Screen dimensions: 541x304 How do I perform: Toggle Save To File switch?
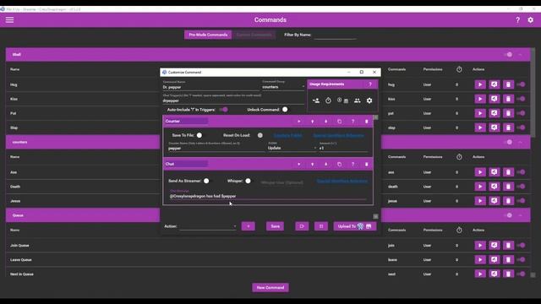pyautogui.click(x=199, y=135)
